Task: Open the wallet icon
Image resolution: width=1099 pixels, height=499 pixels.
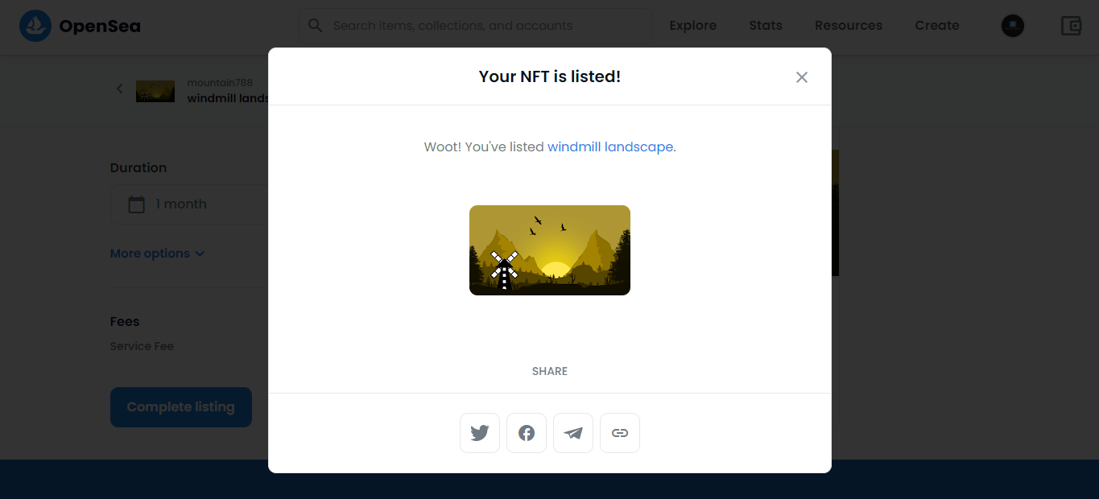Action: tap(1071, 26)
